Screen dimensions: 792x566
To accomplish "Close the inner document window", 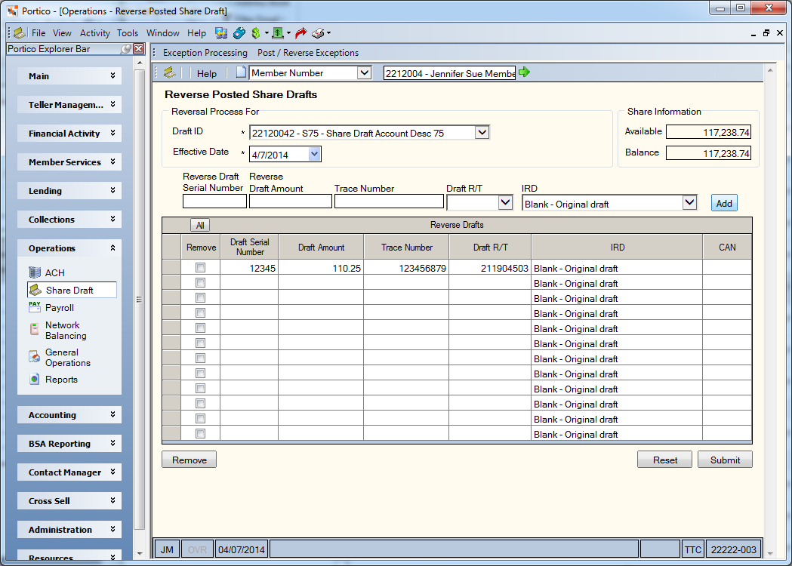I will 779,32.
